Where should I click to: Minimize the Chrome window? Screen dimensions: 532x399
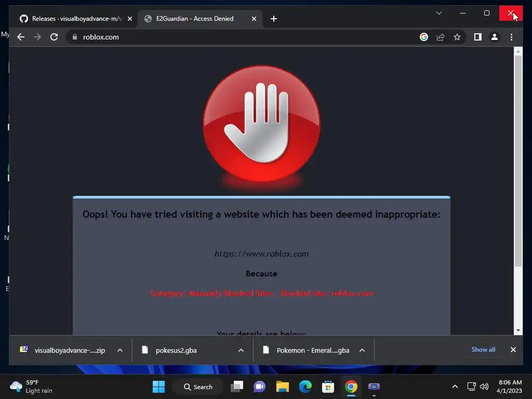tap(463, 13)
